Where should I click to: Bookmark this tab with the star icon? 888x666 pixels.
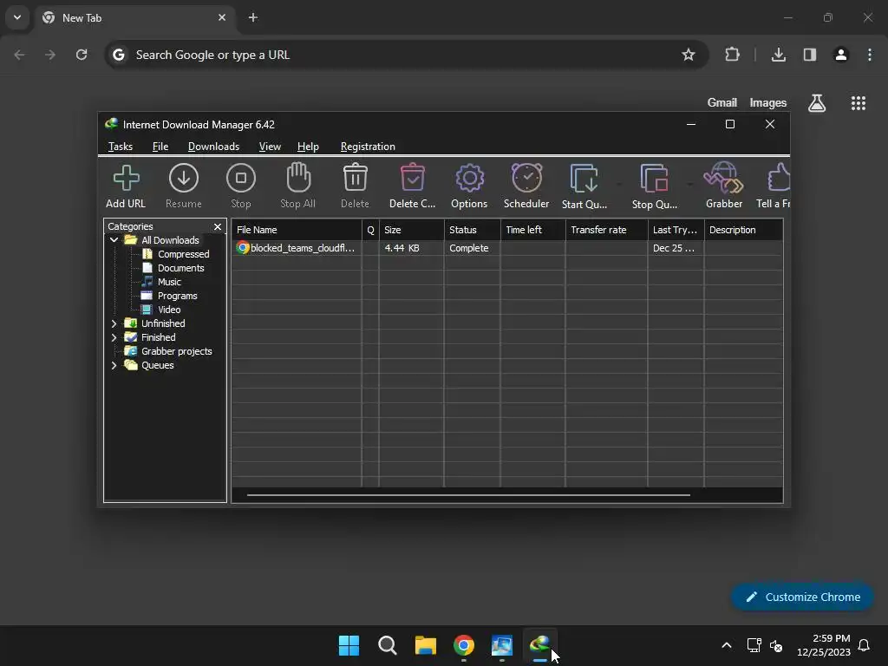point(688,55)
